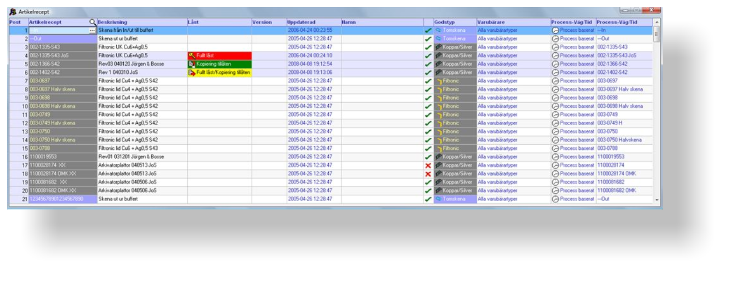Image resolution: width=735 pixels, height=282 pixels.
Task: Click the Filtronic icon in row 7
Action: 438,81
